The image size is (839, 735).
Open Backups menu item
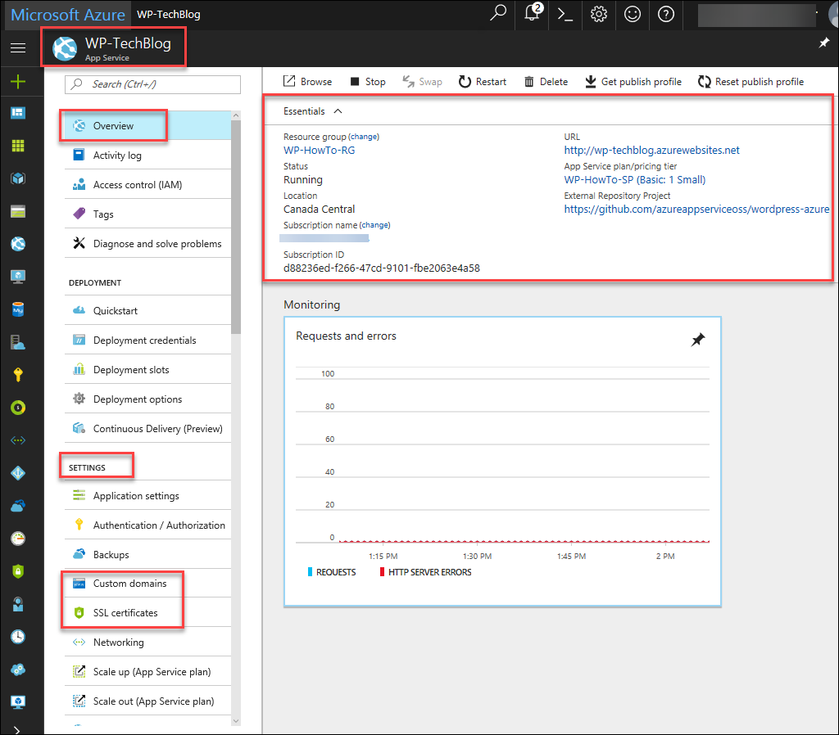(x=147, y=554)
